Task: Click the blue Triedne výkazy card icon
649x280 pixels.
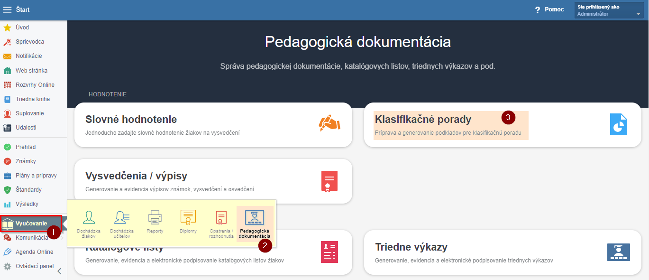Action: coord(619,252)
